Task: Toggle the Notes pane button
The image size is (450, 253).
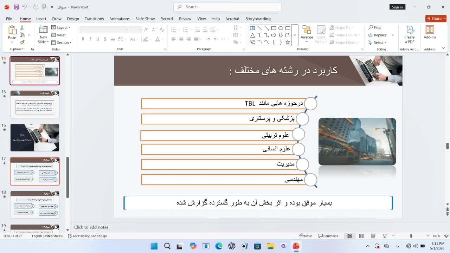Action: [x=306, y=236]
